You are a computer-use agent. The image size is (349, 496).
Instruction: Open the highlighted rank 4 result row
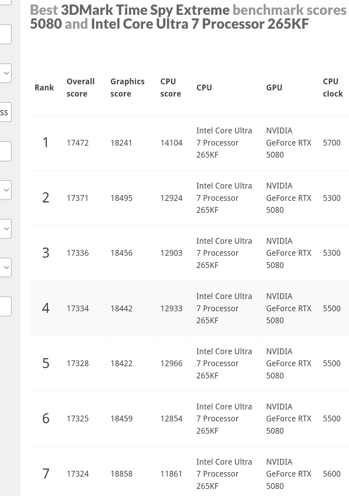pyautogui.click(x=189, y=308)
